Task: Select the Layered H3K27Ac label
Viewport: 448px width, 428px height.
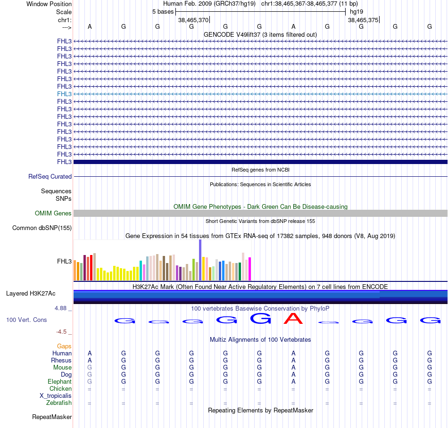Action: pos(31,294)
